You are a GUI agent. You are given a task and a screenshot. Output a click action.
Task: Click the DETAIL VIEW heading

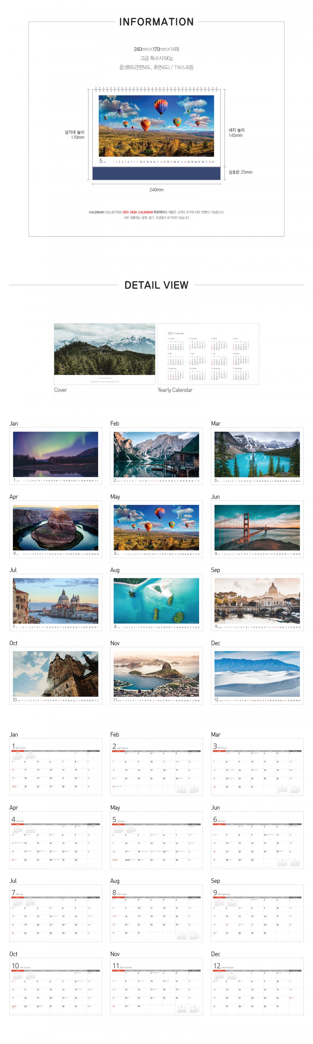coord(156,285)
